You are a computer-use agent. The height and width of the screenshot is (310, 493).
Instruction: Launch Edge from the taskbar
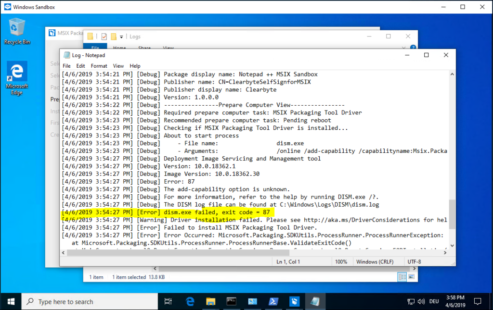pos(190,301)
